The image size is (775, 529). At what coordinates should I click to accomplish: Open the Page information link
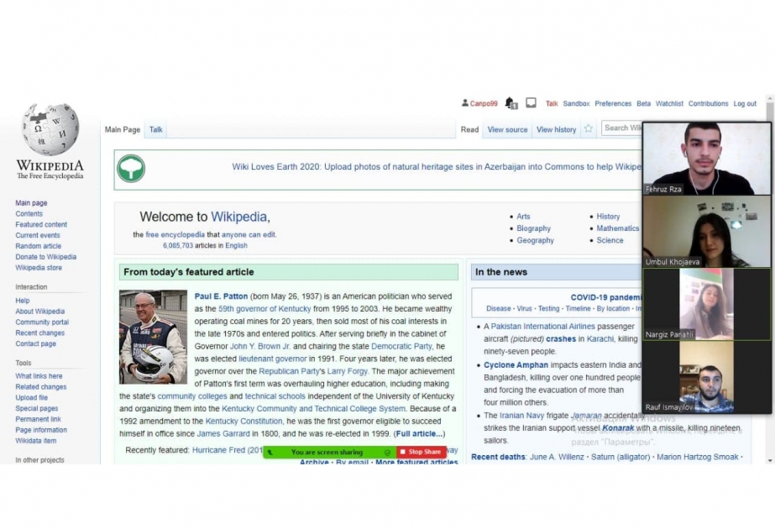tap(41, 430)
